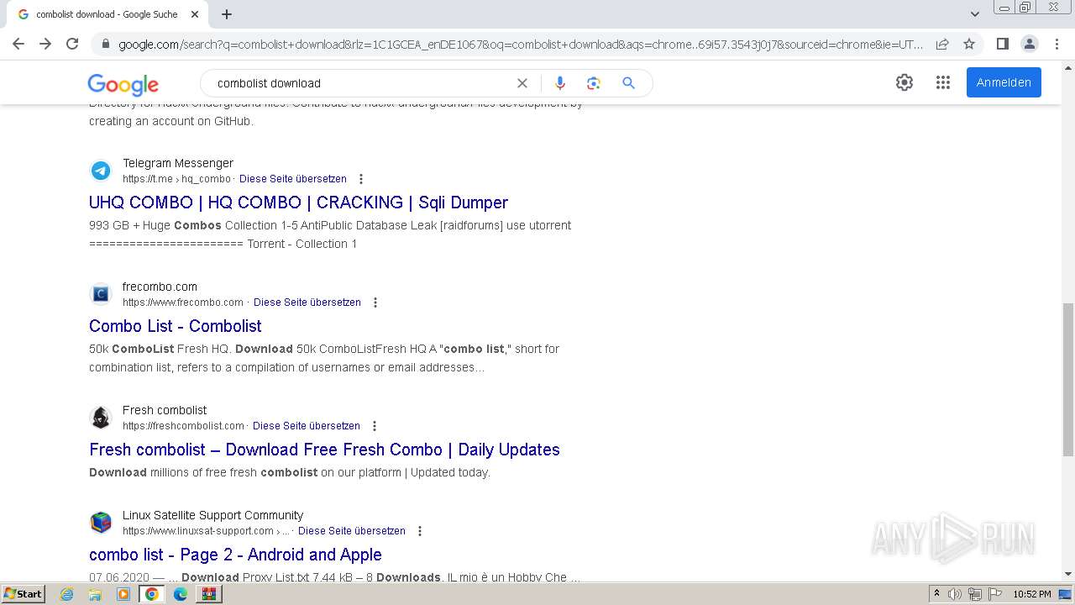
Task: Open a new browser tab
Action: click(x=227, y=14)
